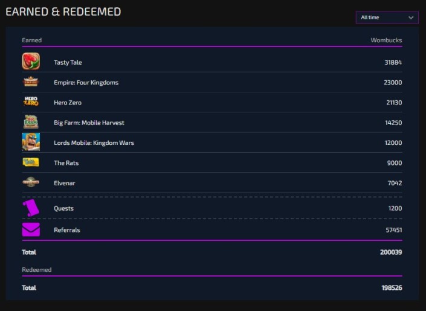This screenshot has height=311, width=426.
Task: Click the Hero Zero game icon
Action: (x=31, y=101)
